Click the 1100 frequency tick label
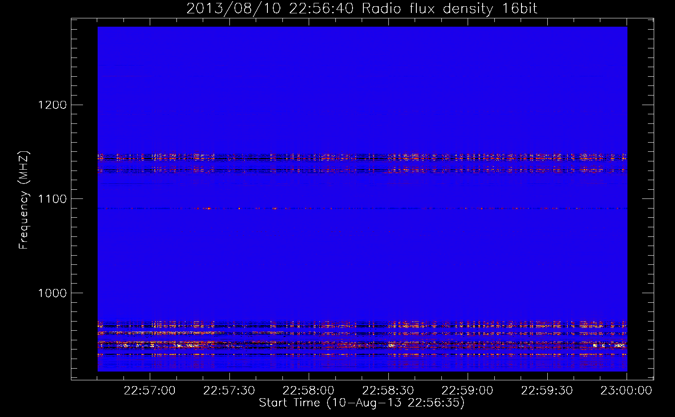 (53, 199)
